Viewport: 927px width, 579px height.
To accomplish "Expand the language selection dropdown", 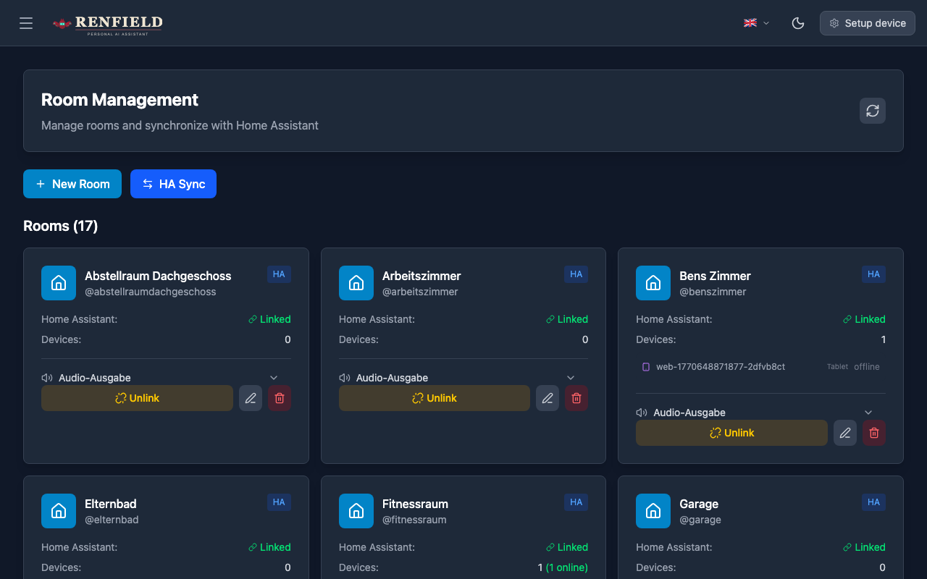I will (x=755, y=22).
